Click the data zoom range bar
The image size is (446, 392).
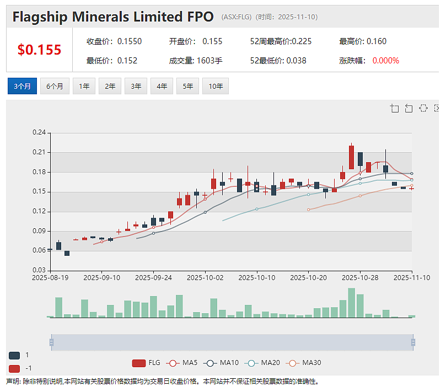point(233,342)
